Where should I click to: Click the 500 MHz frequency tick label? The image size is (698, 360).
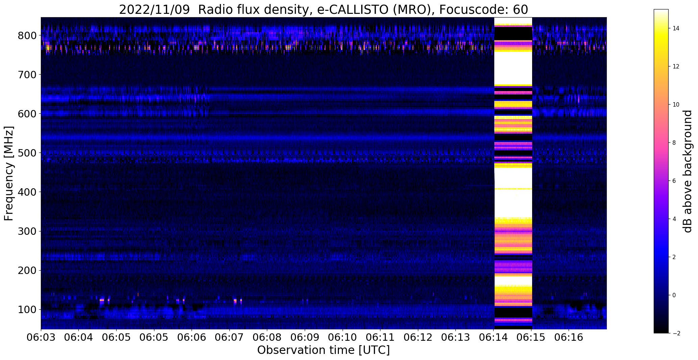click(28, 153)
